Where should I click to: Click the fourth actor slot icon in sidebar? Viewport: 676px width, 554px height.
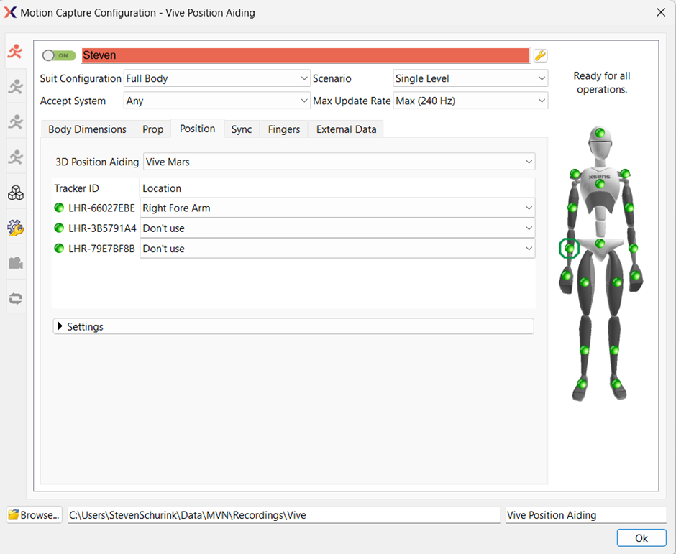coord(15,155)
